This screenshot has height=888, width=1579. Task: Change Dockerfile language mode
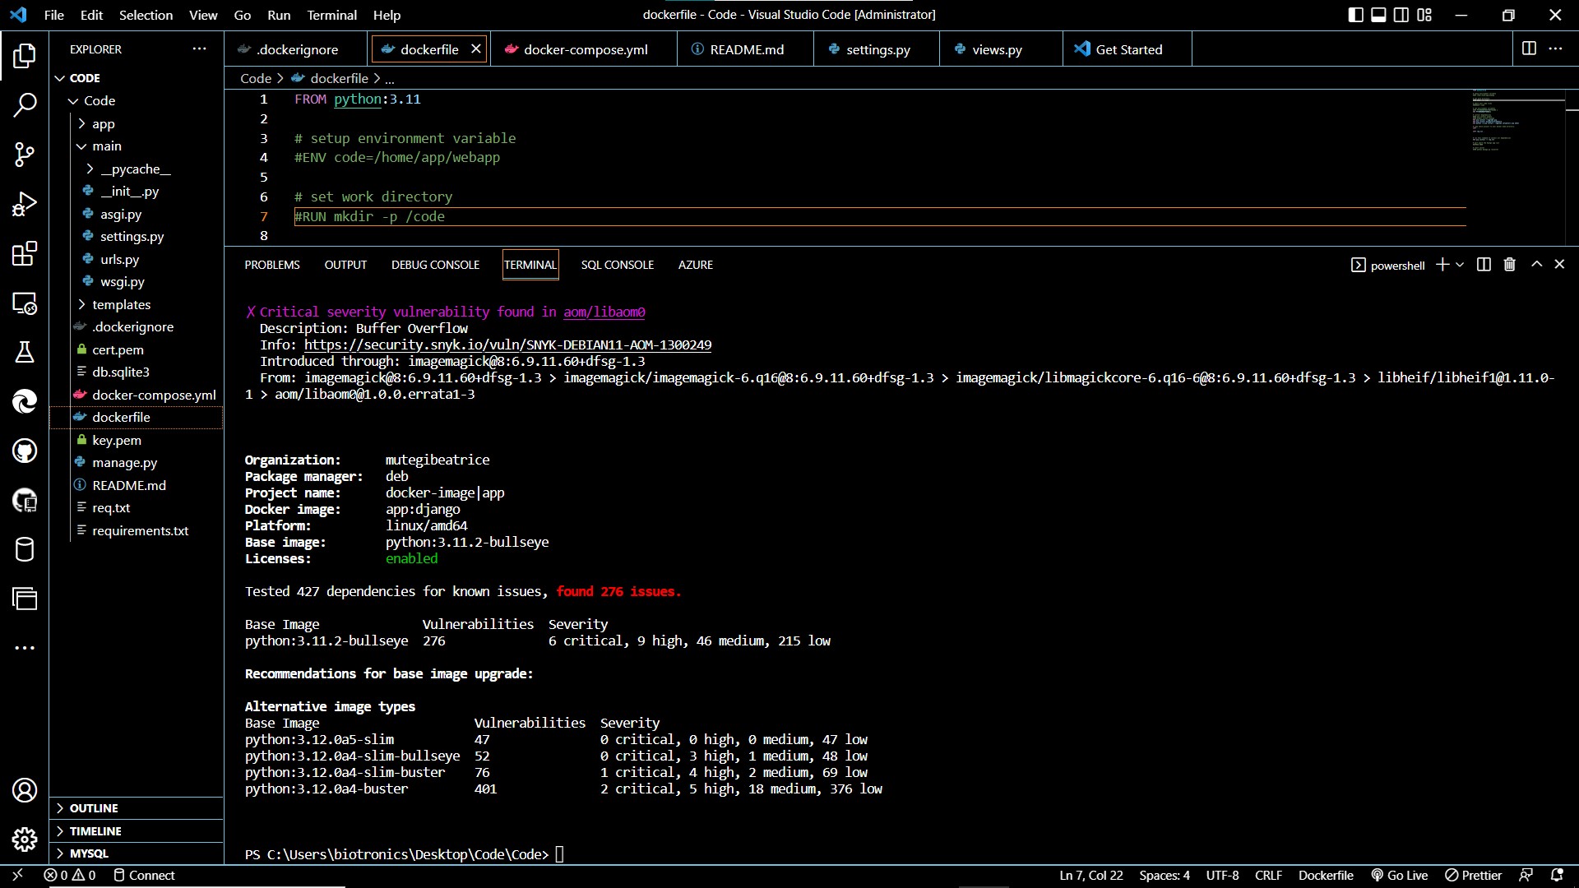(x=1325, y=875)
